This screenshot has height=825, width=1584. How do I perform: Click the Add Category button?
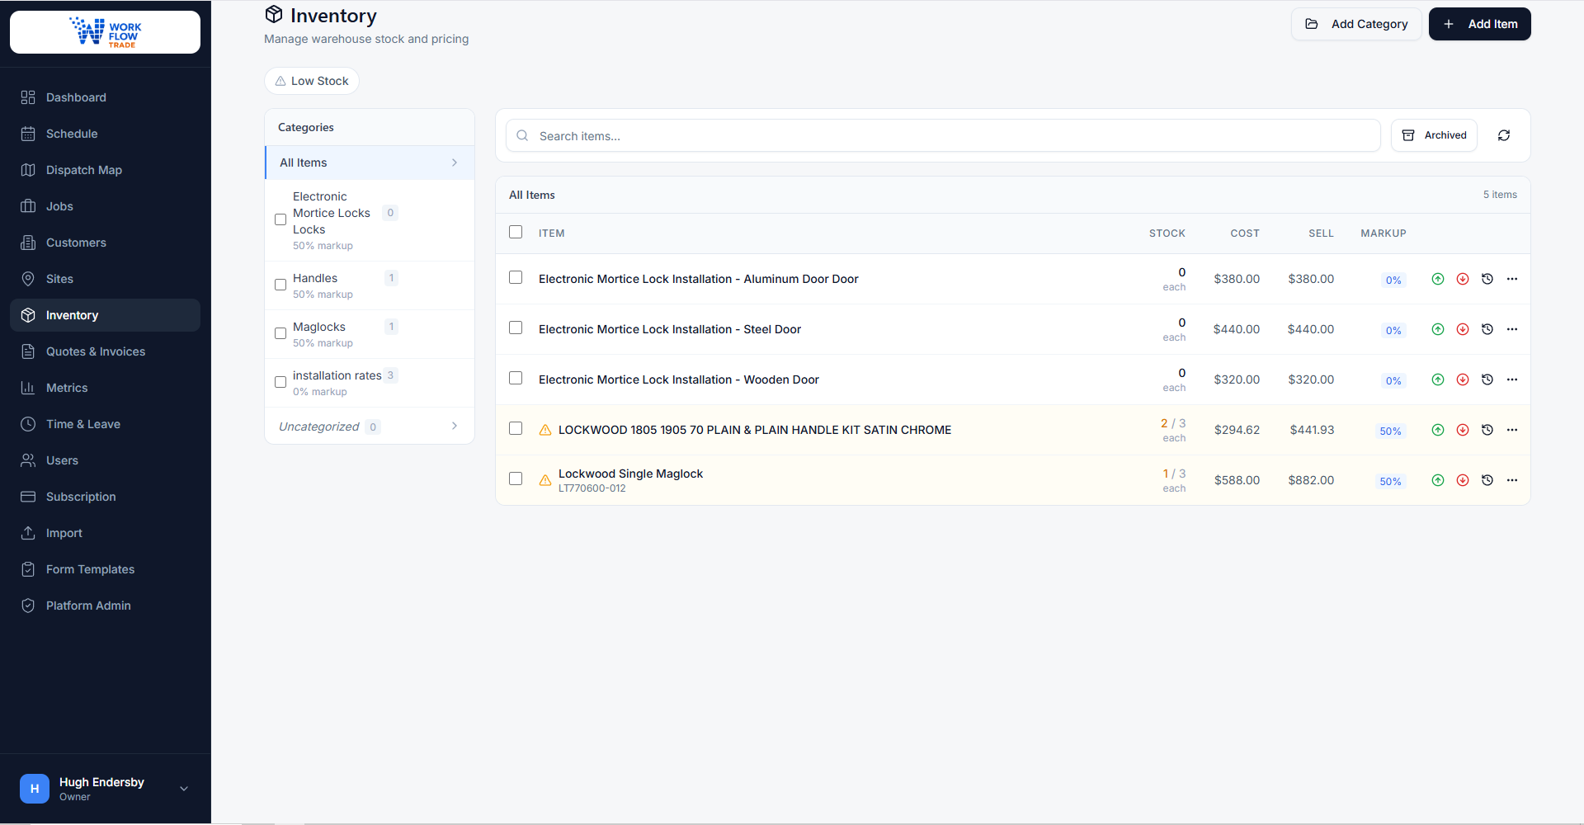1355,24
